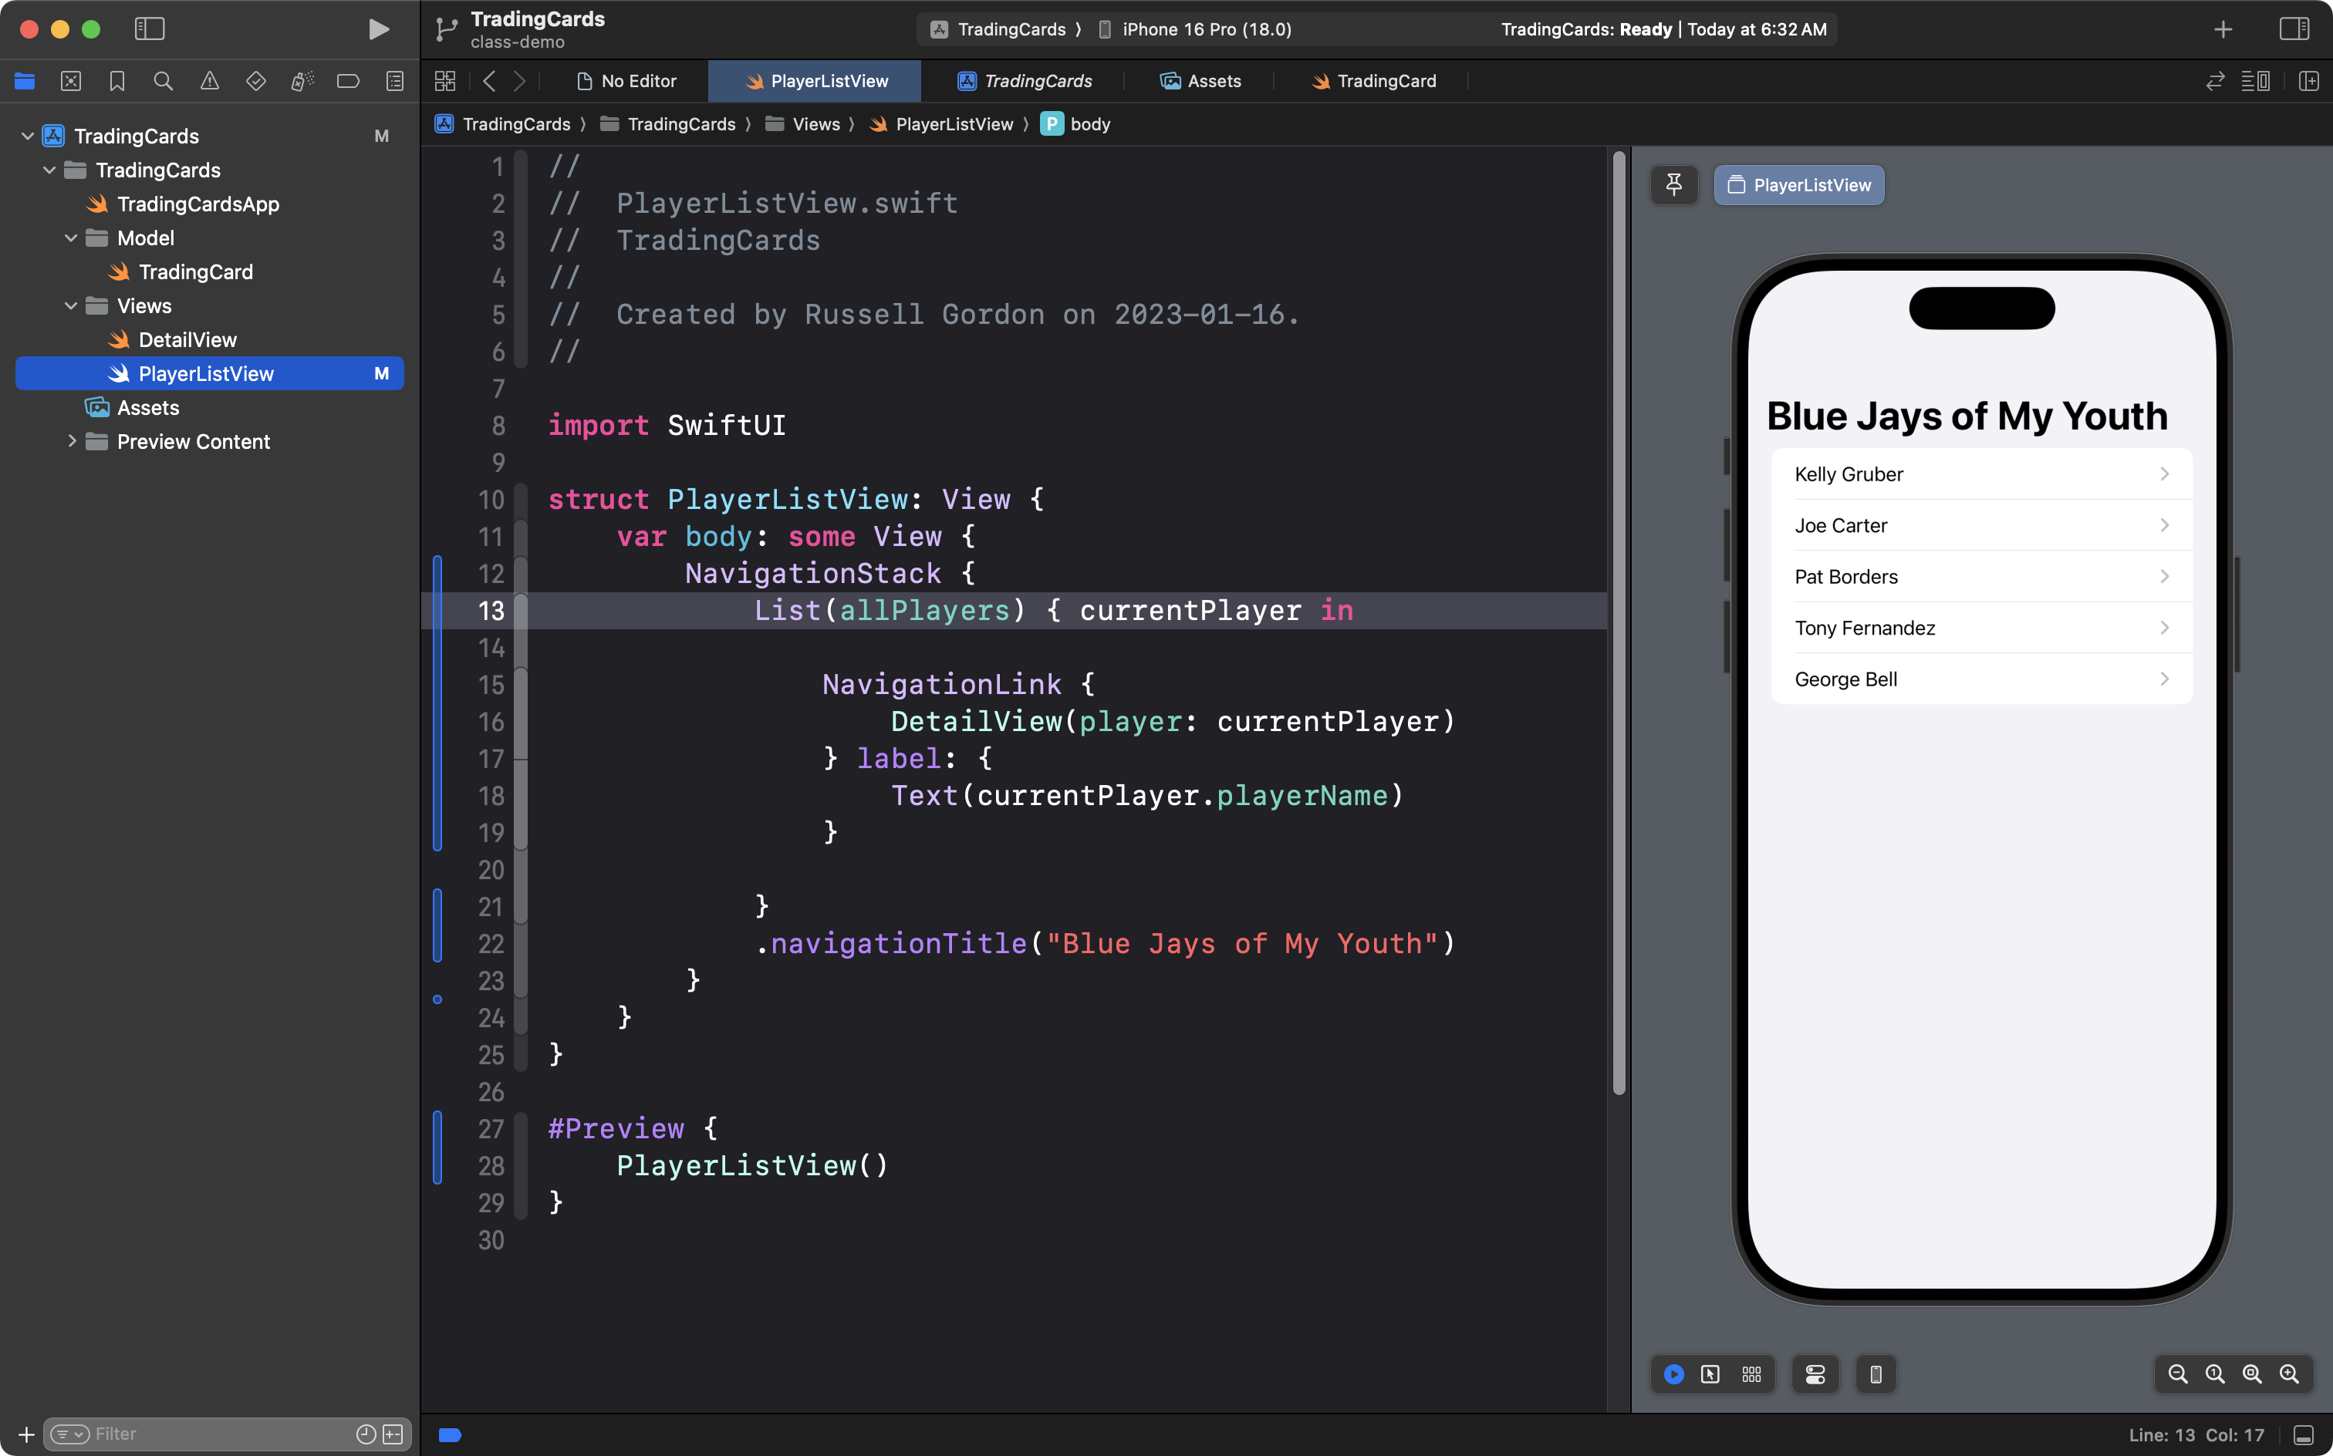Open the Issue navigator warning icon
Screen dimensions: 2333x1456
coord(209,81)
